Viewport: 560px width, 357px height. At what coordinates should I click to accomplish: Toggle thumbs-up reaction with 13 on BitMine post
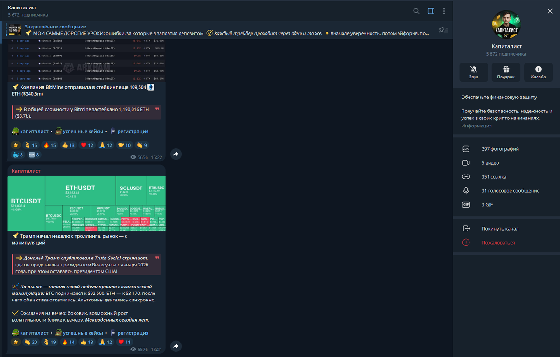pyautogui.click(x=68, y=145)
